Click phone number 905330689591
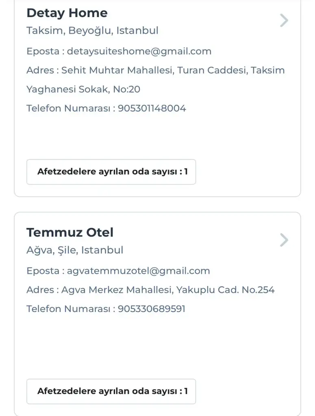The width and height of the screenshot is (315, 416). [151, 309]
